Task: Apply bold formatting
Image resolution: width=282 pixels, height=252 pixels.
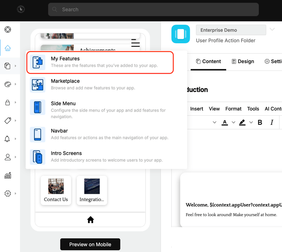Action: (x=260, y=122)
